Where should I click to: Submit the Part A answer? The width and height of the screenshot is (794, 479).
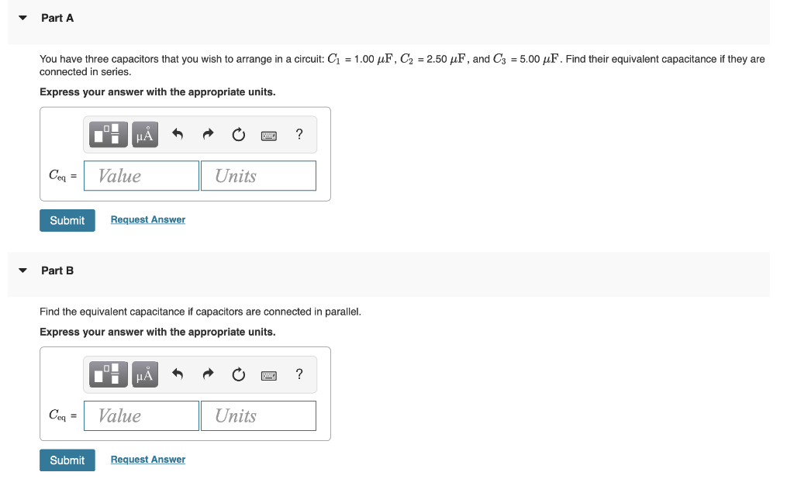click(67, 221)
